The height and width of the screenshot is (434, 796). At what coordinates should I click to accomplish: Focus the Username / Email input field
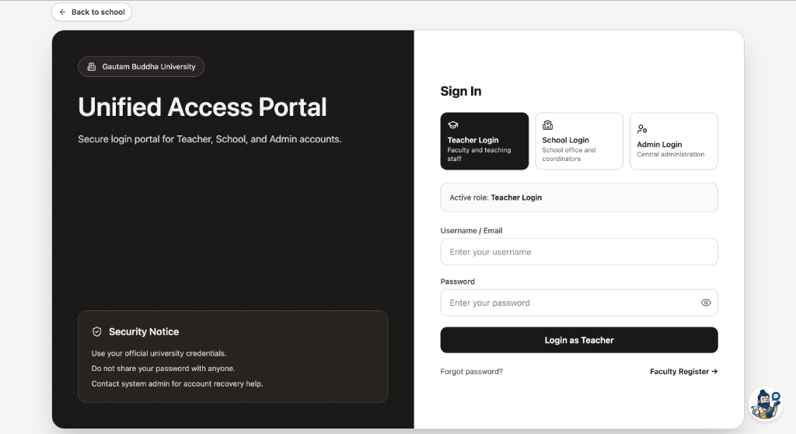(x=579, y=252)
